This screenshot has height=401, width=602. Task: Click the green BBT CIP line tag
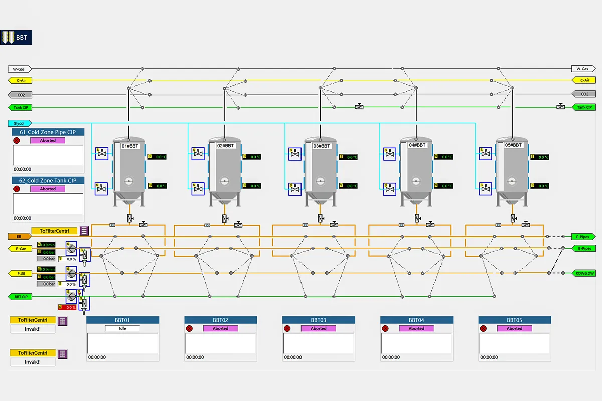[x=20, y=297]
